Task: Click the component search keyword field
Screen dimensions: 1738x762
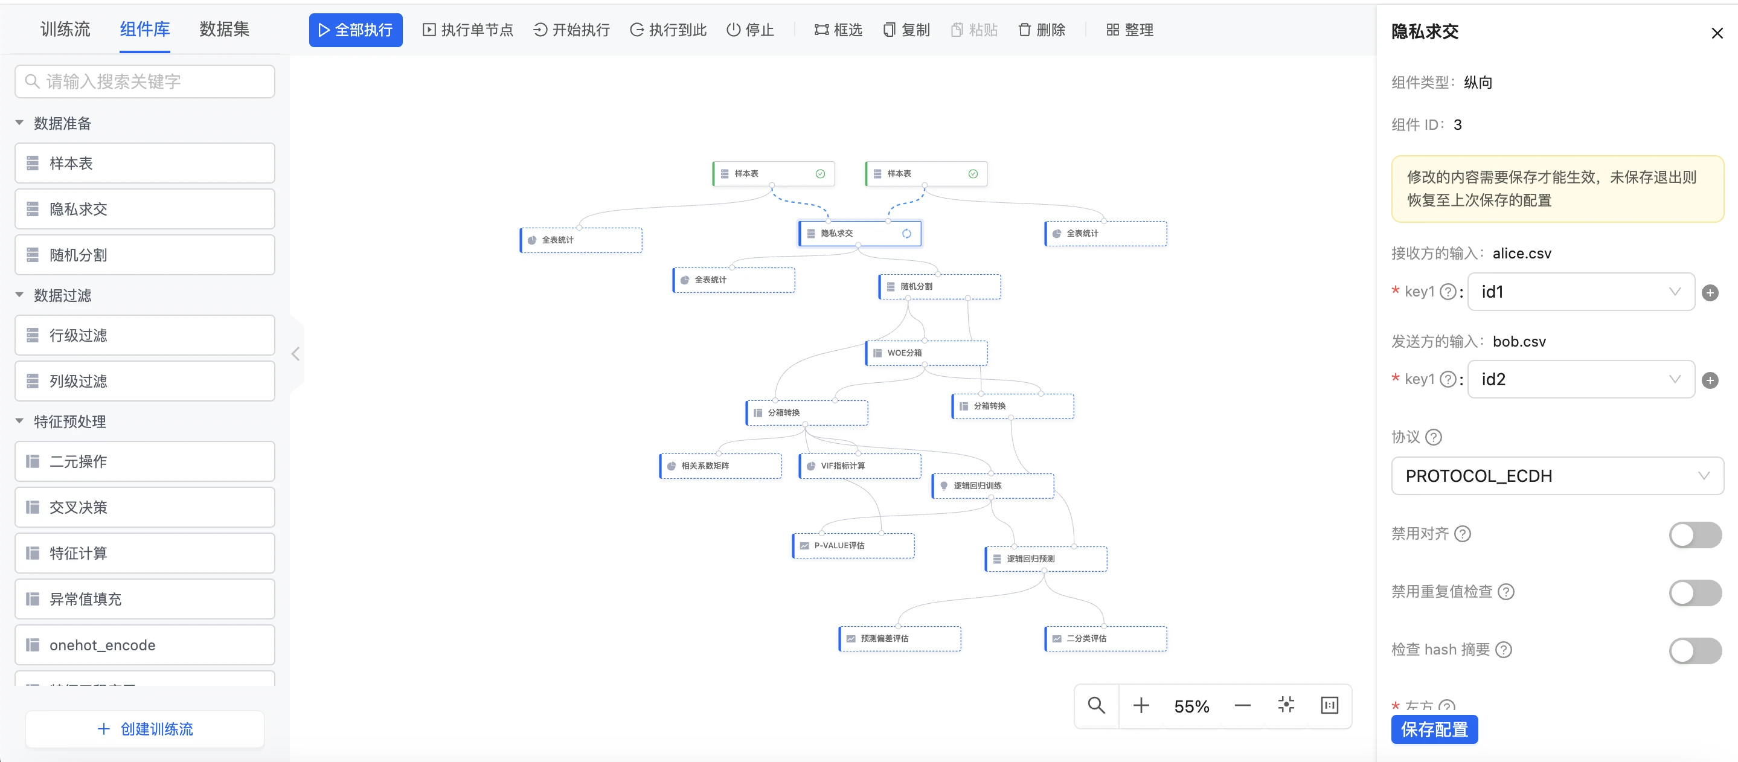Action: pos(145,82)
